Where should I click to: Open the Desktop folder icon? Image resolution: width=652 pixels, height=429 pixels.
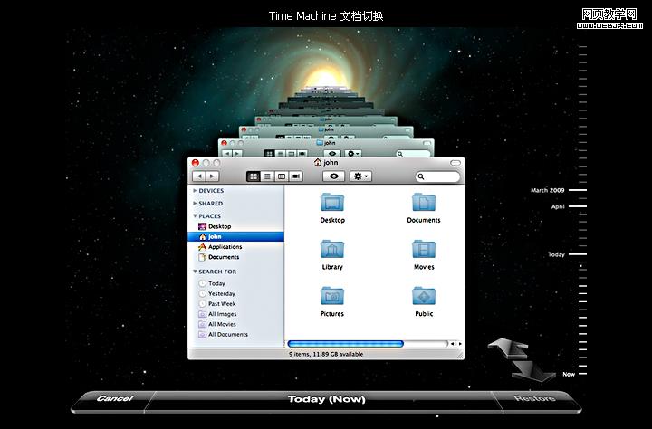click(331, 203)
